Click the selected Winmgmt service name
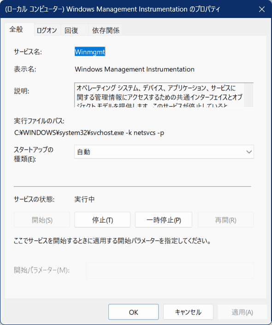The image size is (272, 325). pos(90,52)
